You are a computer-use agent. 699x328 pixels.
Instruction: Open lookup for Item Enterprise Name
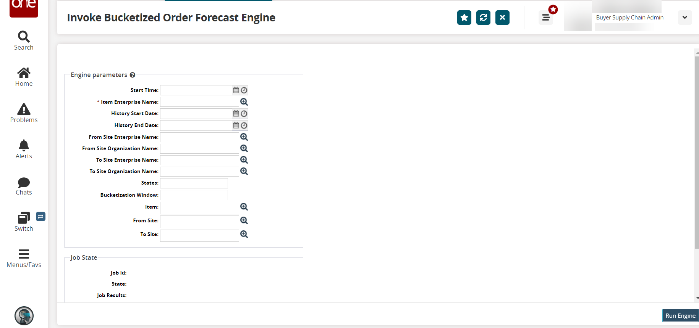coord(244,102)
